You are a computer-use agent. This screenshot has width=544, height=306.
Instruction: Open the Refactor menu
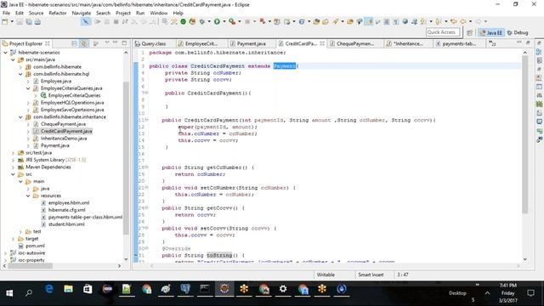tap(58, 13)
